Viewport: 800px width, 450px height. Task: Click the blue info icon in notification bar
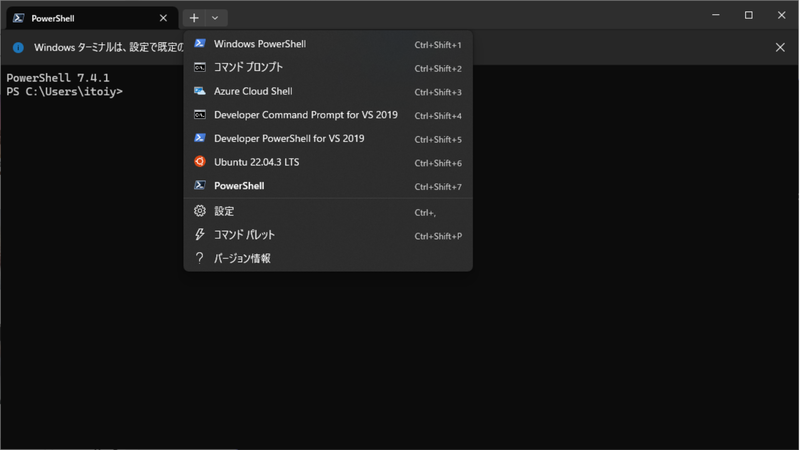click(18, 47)
